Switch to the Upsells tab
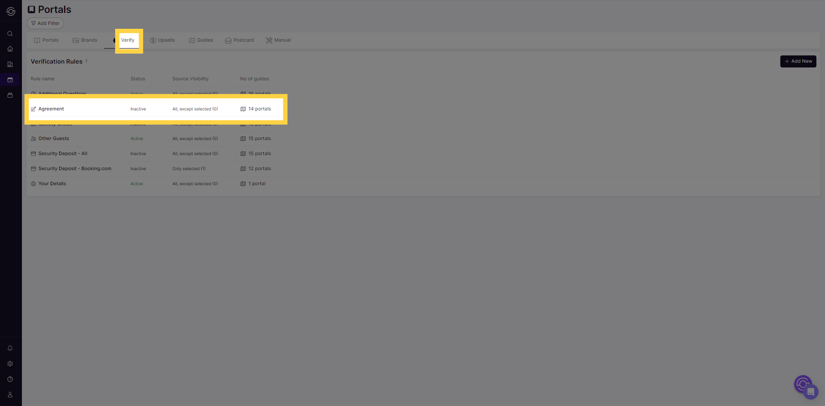The image size is (825, 406). click(162, 40)
